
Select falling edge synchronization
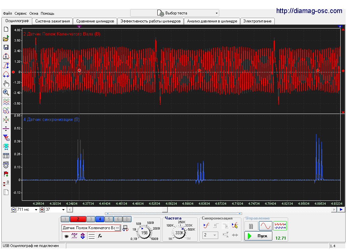tap(226, 226)
